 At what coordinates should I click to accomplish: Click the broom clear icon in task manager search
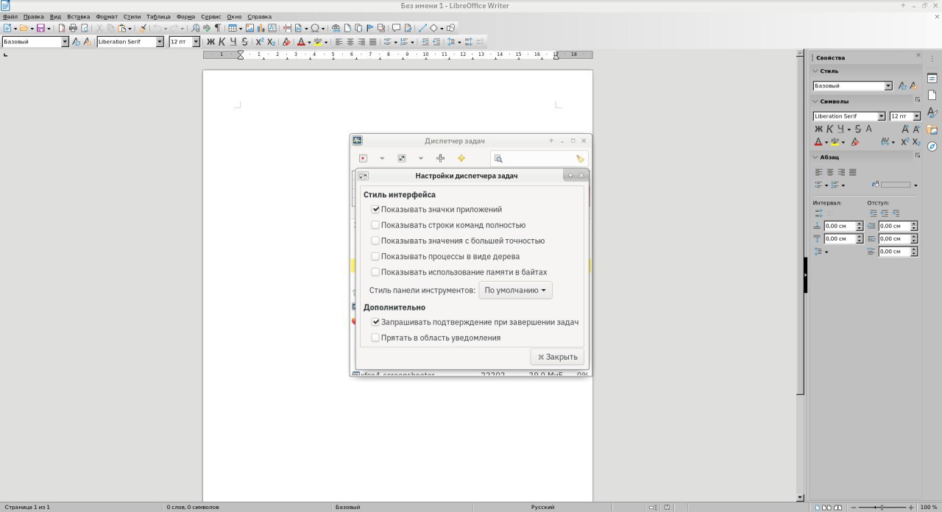click(580, 158)
